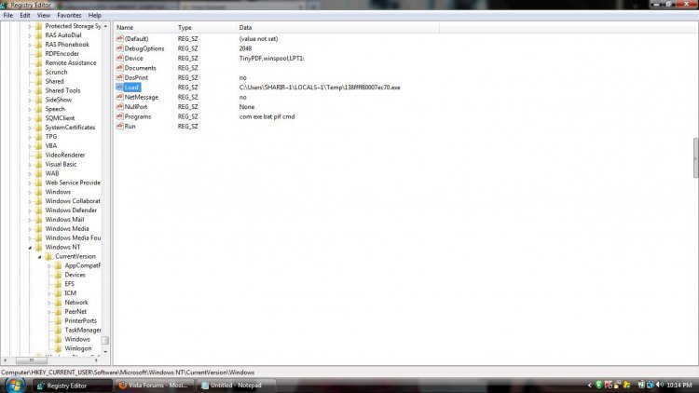The image size is (699, 393).
Task: Click the tree pane horizontal scrollbar thumb
Action: point(32,360)
